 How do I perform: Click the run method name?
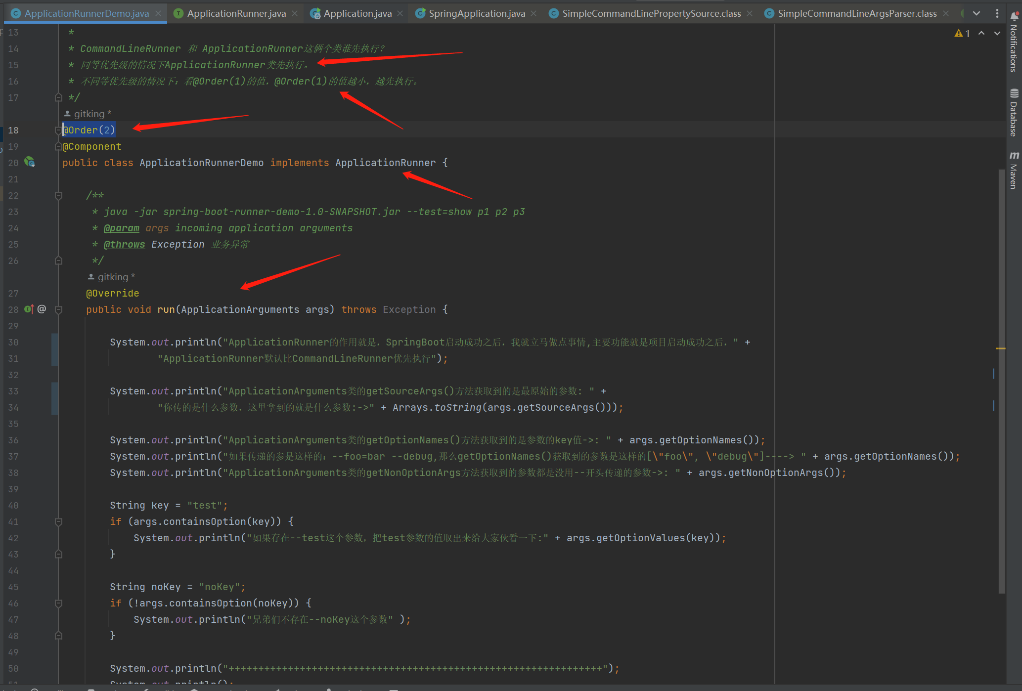[x=166, y=309]
